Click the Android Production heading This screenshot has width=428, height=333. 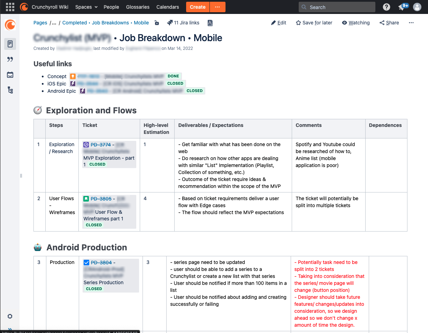coord(87,248)
